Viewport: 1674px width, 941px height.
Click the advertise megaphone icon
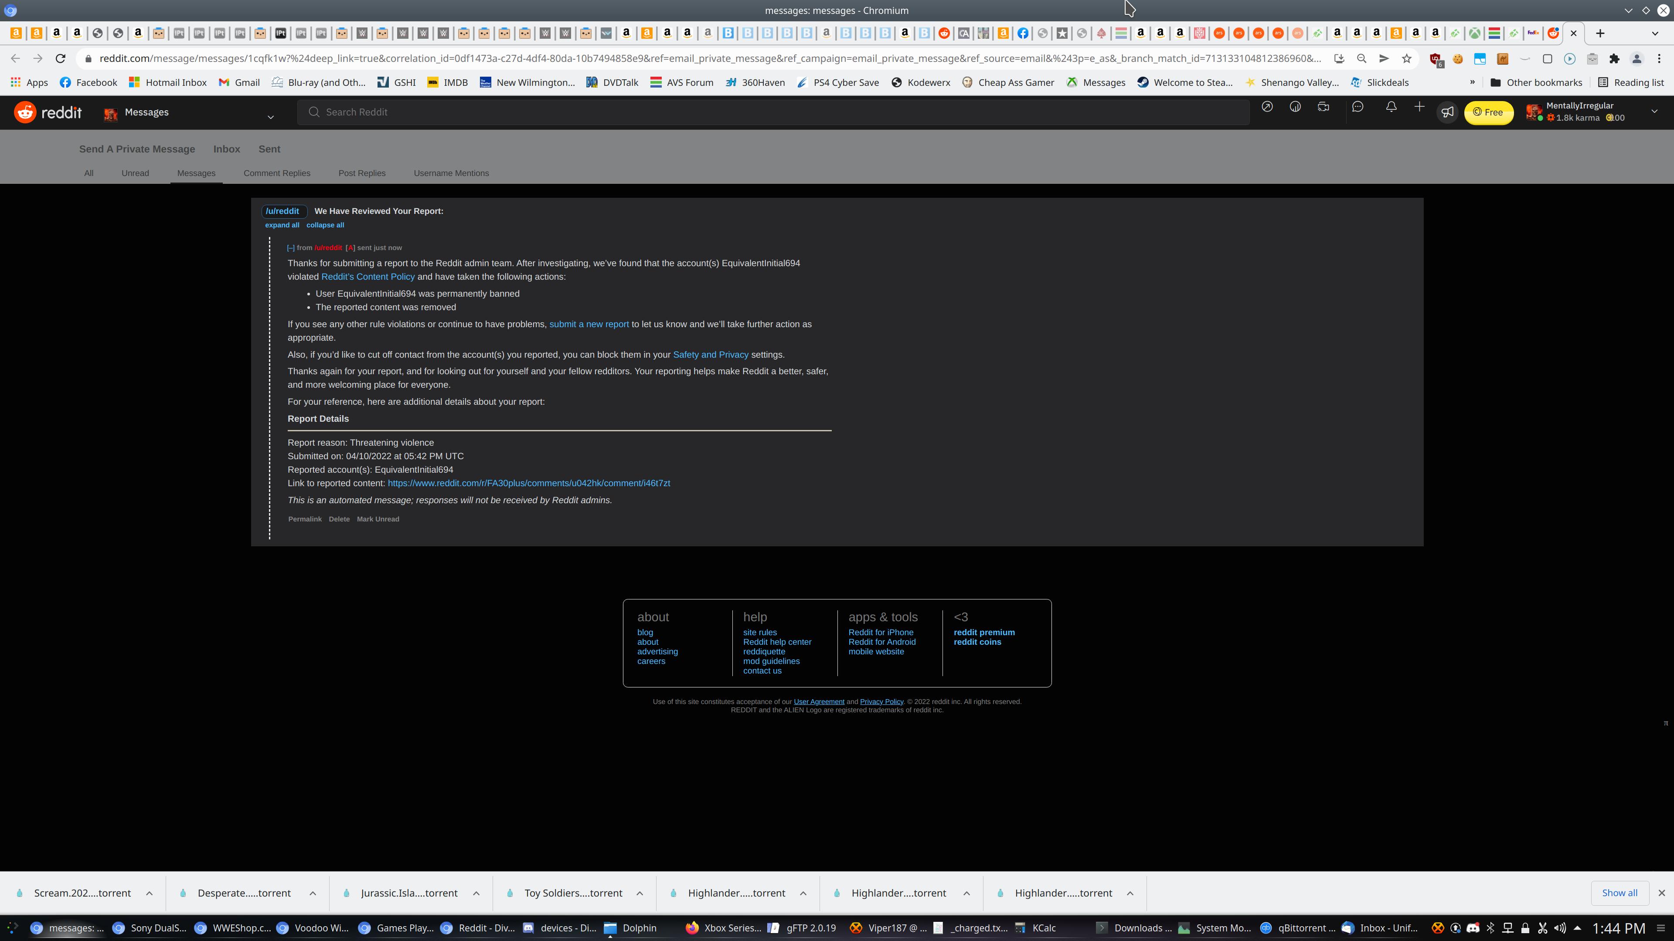(x=1447, y=112)
